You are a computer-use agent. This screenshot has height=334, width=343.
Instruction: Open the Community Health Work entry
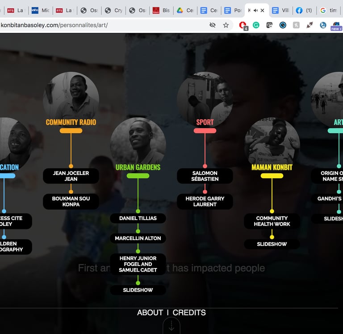click(x=272, y=221)
